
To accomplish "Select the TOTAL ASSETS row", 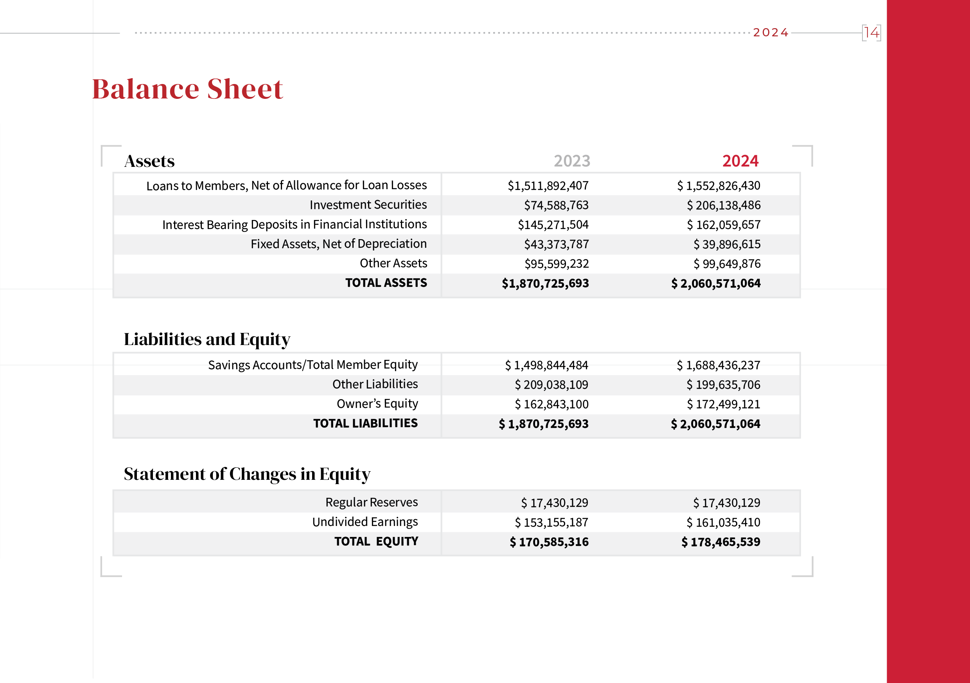I will click(385, 283).
